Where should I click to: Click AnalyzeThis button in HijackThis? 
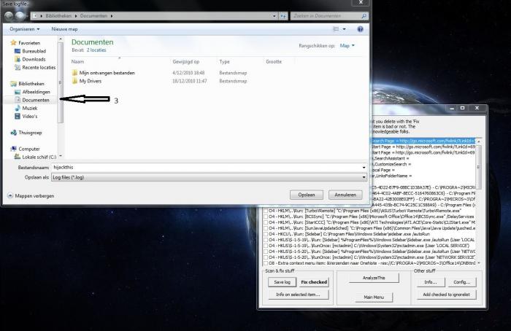tap(374, 278)
